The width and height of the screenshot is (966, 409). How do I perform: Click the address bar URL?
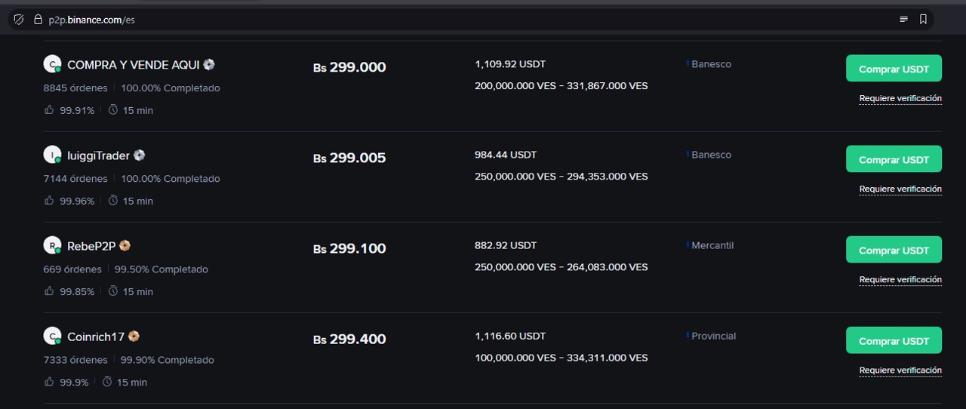pyautogui.click(x=91, y=20)
